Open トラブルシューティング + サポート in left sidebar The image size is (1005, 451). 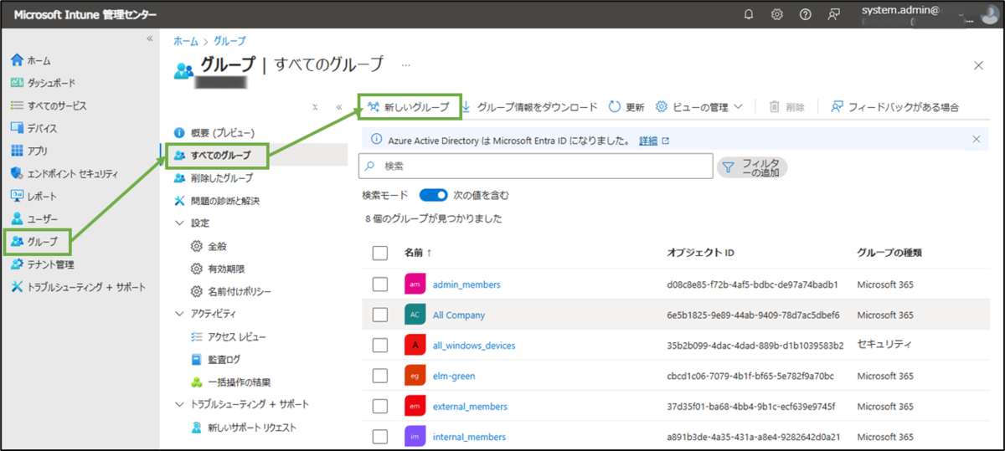pyautogui.click(x=78, y=287)
